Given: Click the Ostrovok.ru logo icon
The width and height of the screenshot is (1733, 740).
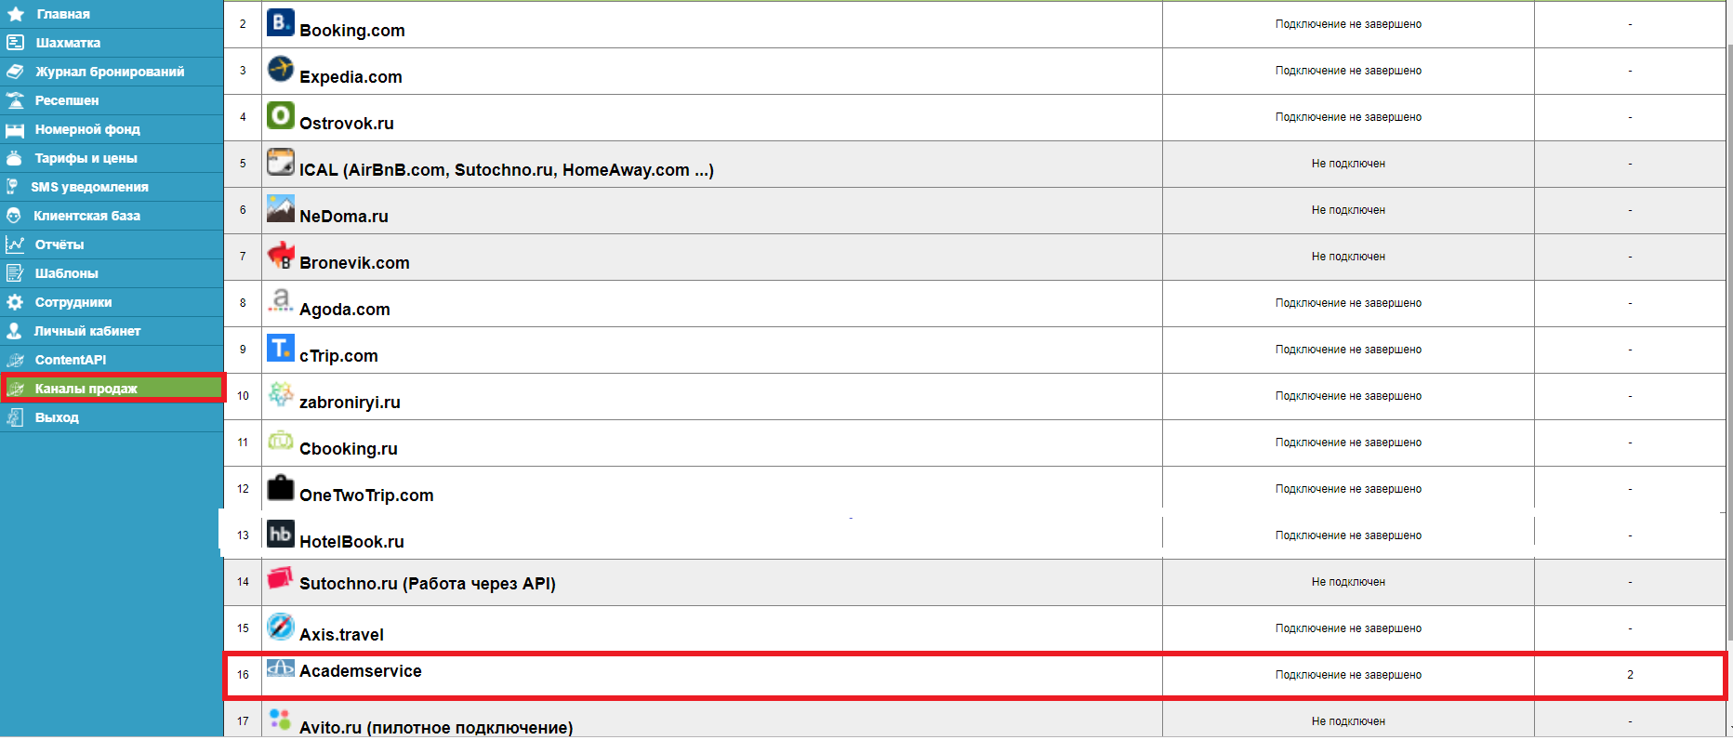Looking at the screenshot, I should pos(281,115).
